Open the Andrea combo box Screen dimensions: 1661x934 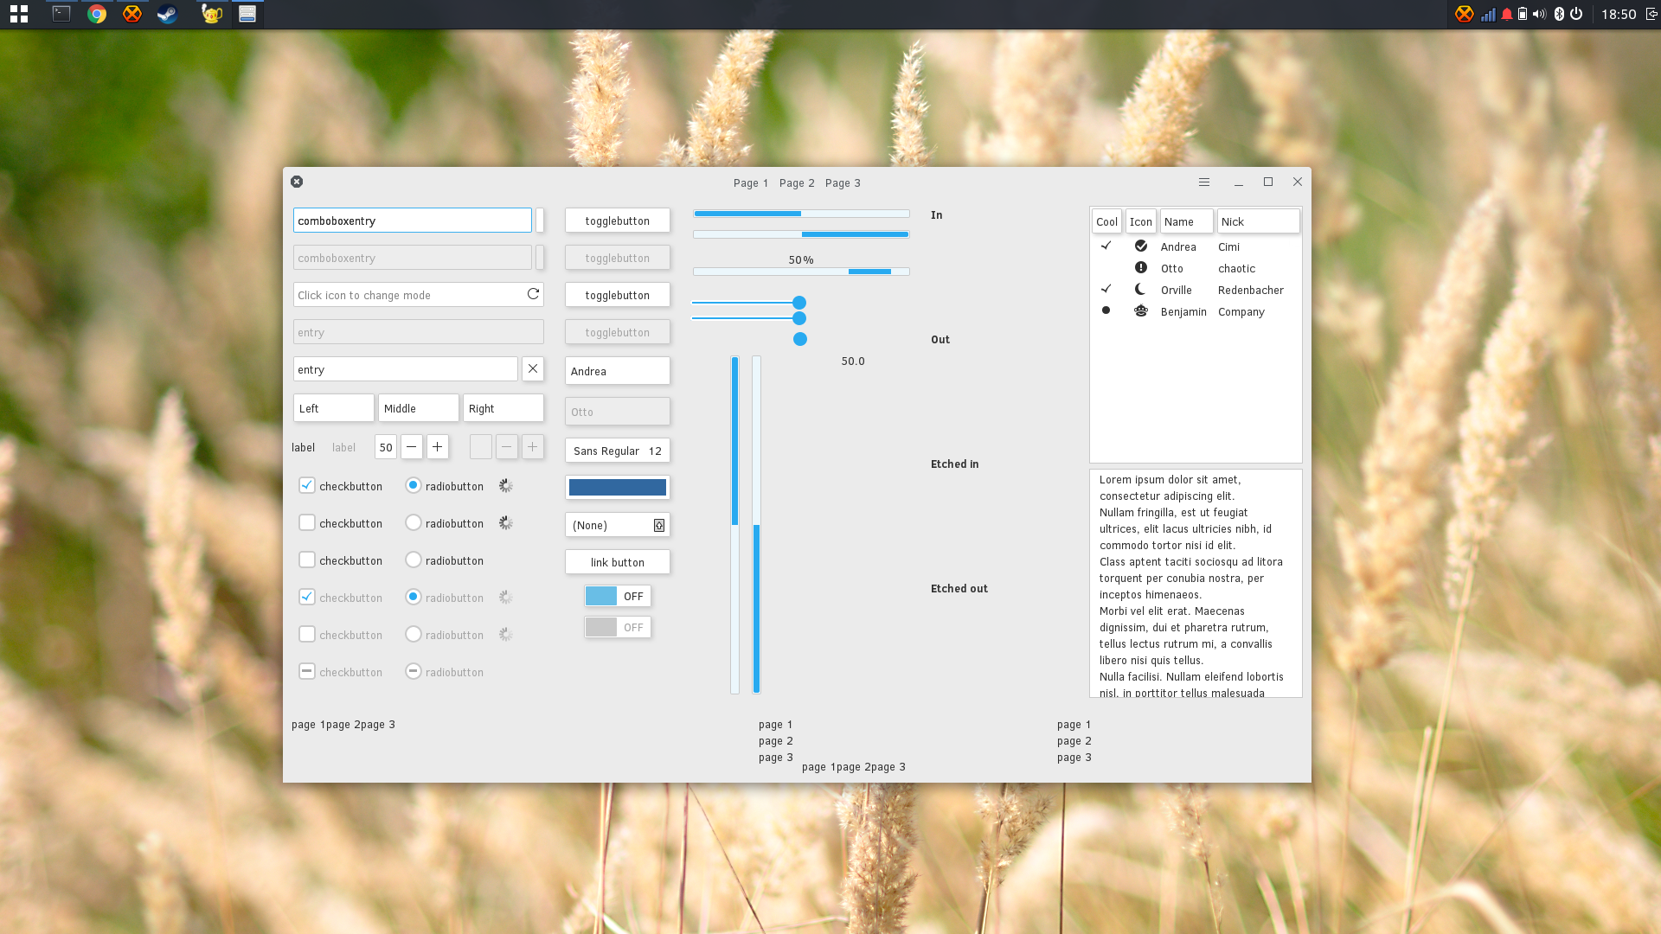tap(618, 371)
